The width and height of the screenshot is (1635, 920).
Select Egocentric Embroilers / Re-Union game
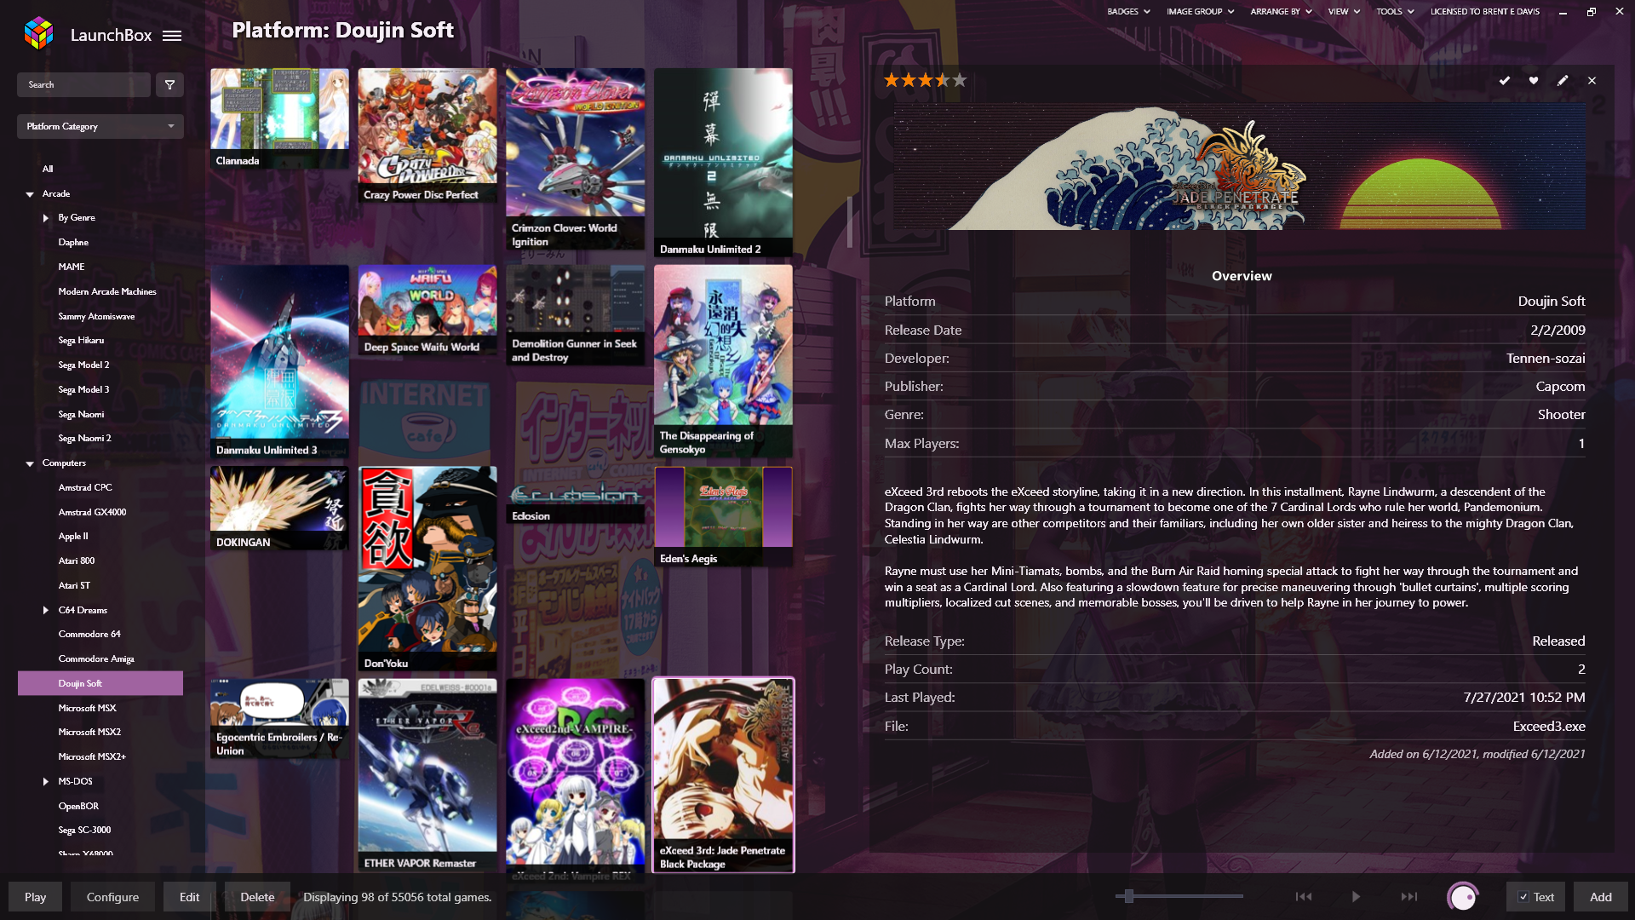coord(279,719)
